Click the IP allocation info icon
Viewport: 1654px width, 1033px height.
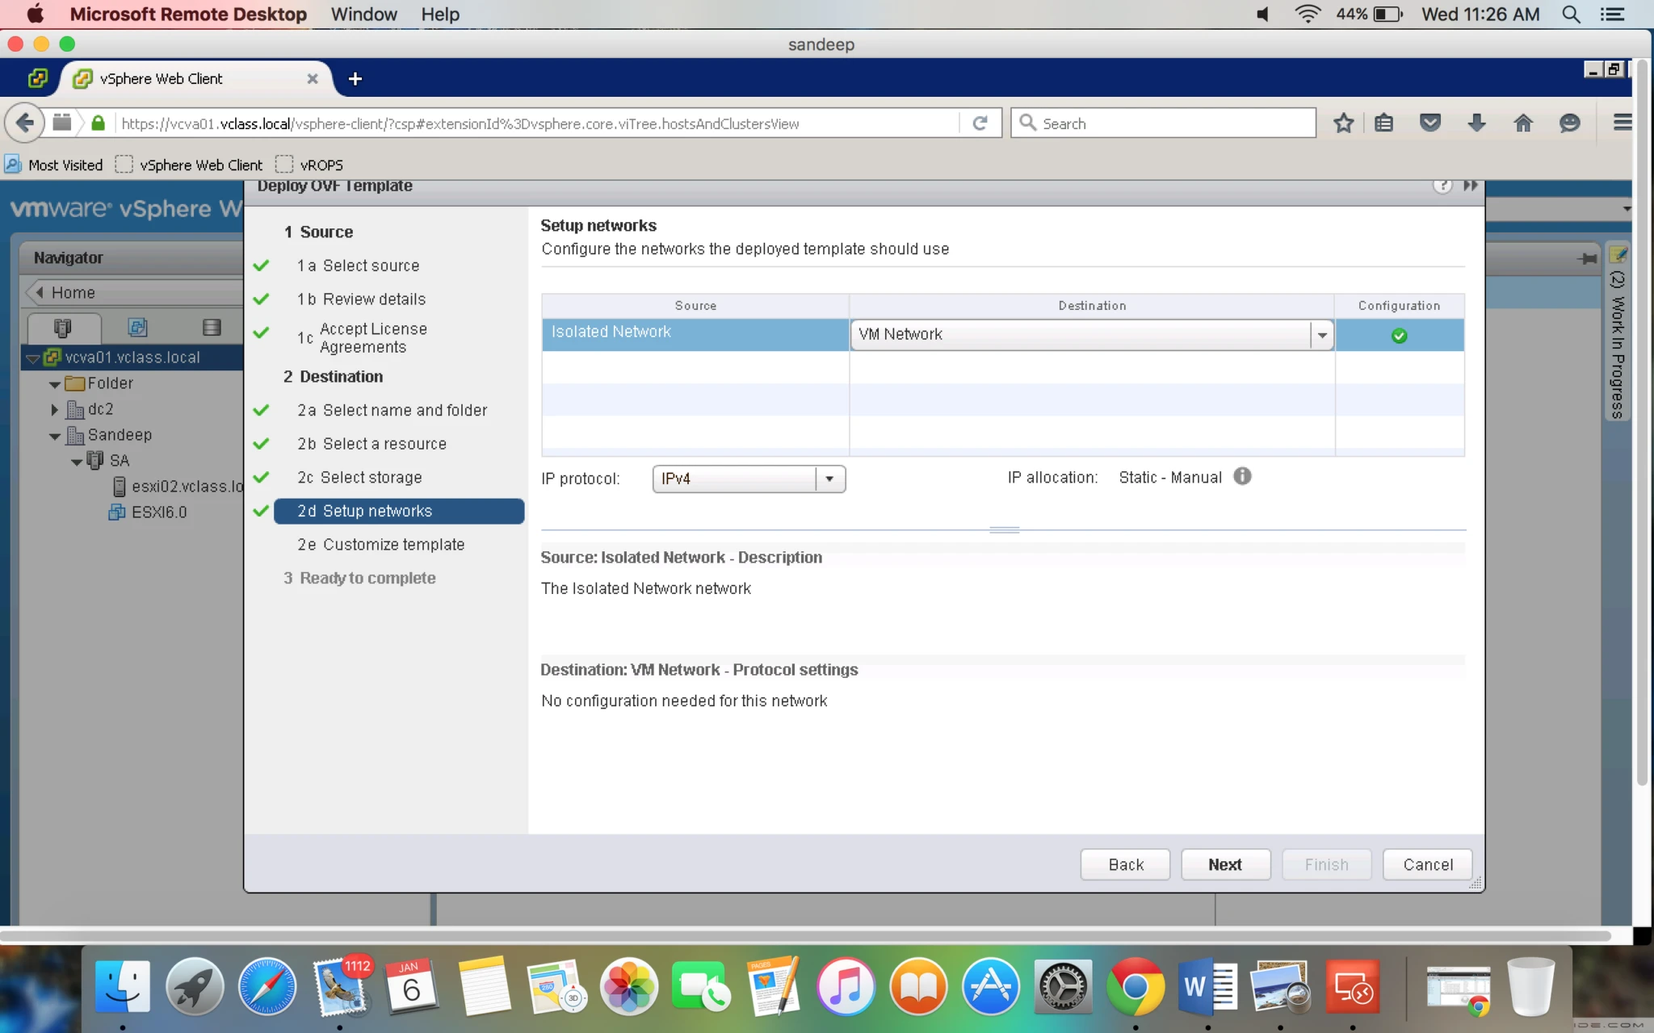tap(1243, 476)
